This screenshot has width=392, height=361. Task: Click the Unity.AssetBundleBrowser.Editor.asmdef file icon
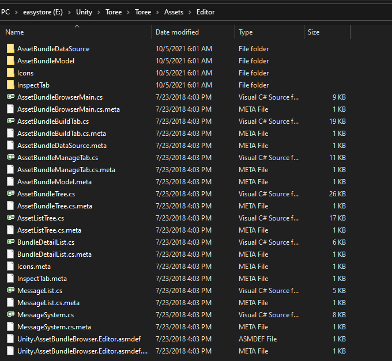click(10, 339)
